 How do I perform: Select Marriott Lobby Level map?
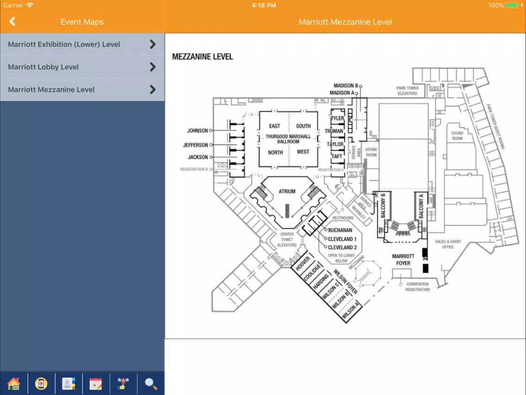(x=82, y=67)
